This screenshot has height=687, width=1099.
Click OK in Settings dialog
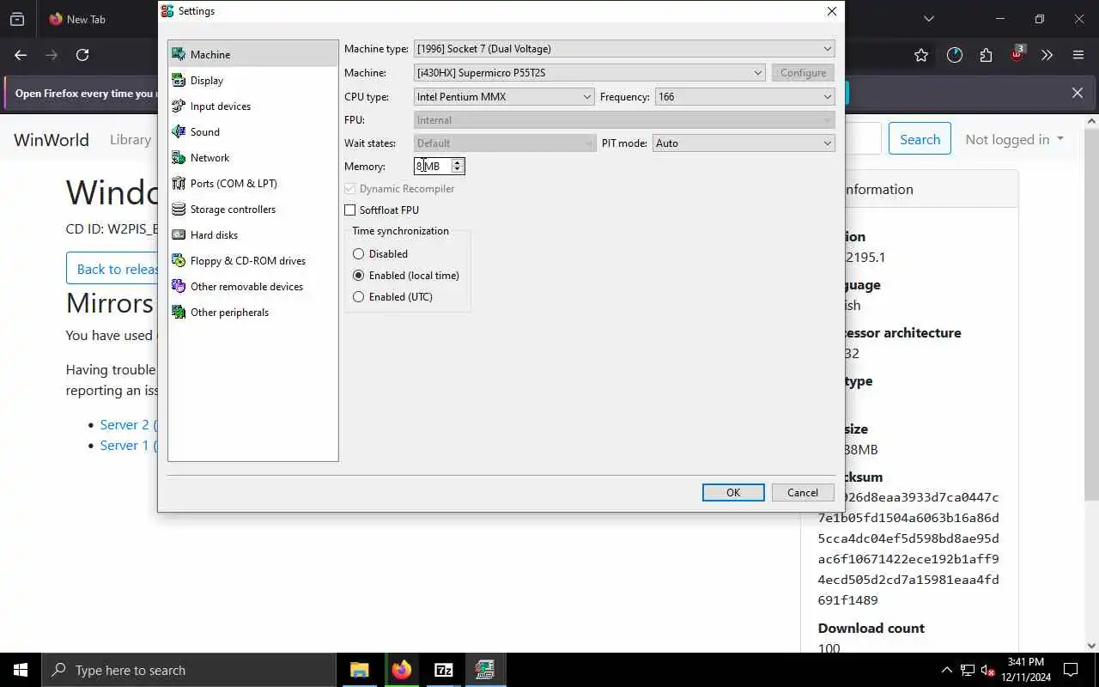click(733, 492)
